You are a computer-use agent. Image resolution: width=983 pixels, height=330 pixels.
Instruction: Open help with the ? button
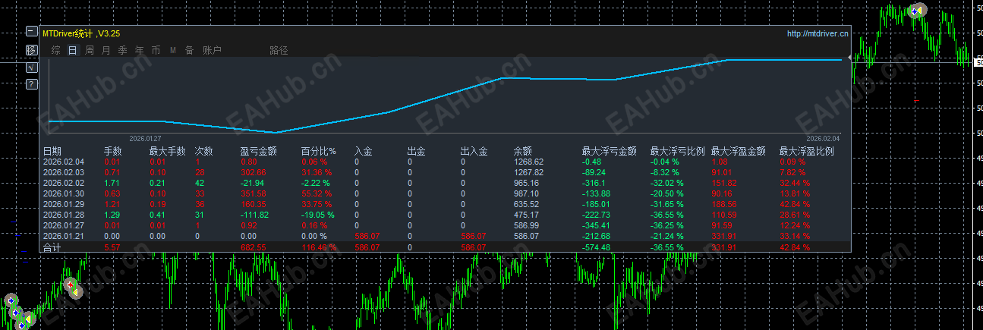(31, 84)
